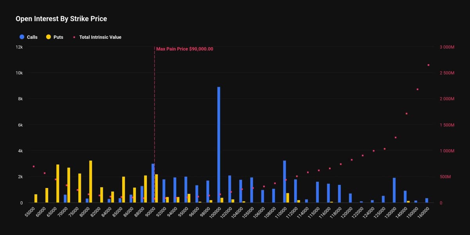Select the small blue call bar at 160000
The image size is (470, 235).
(427, 200)
